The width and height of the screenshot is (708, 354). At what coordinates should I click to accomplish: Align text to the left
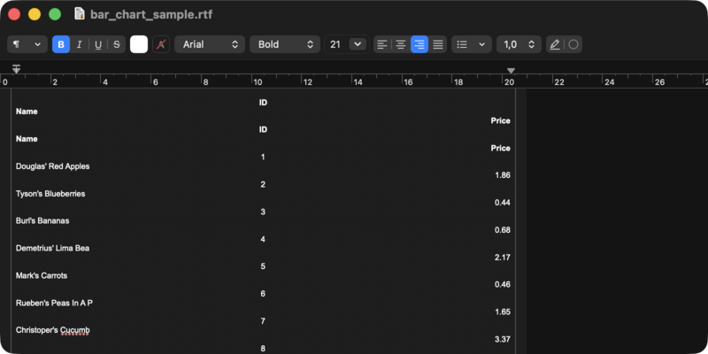coord(382,44)
